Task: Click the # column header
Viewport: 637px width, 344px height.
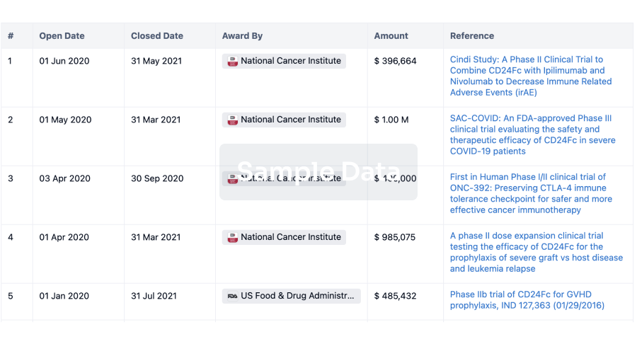Action: pos(11,36)
